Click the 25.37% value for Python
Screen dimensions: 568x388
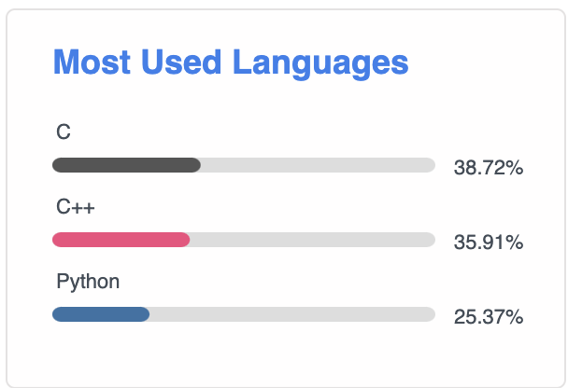489,317
